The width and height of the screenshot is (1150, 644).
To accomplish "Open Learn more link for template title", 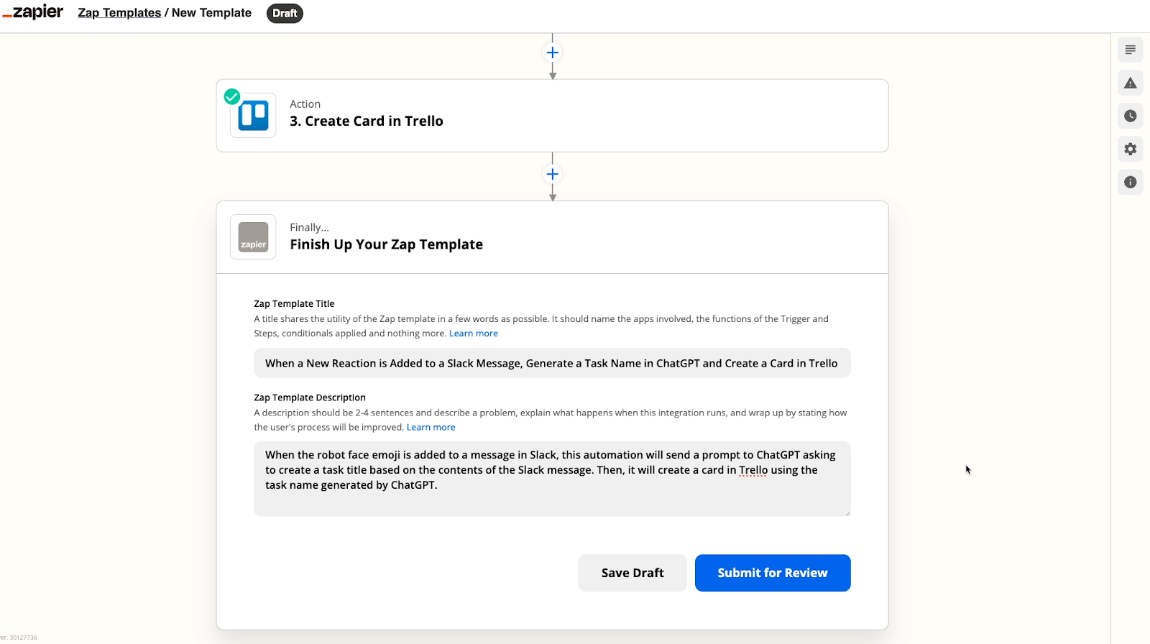I will [x=474, y=333].
